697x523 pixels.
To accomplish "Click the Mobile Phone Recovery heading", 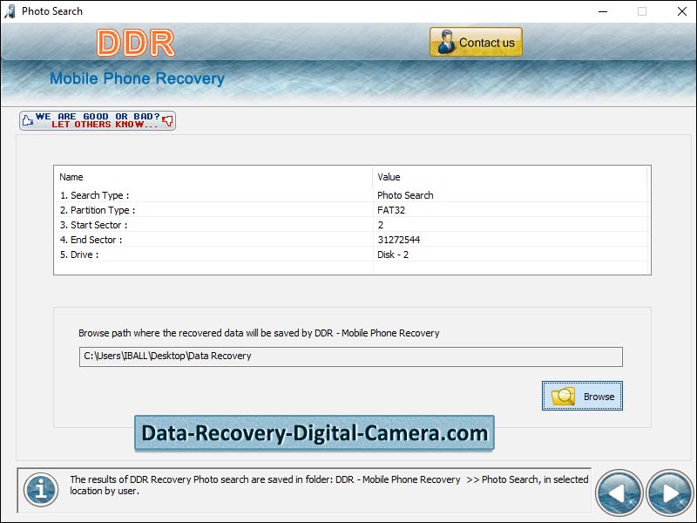I will coord(137,78).
